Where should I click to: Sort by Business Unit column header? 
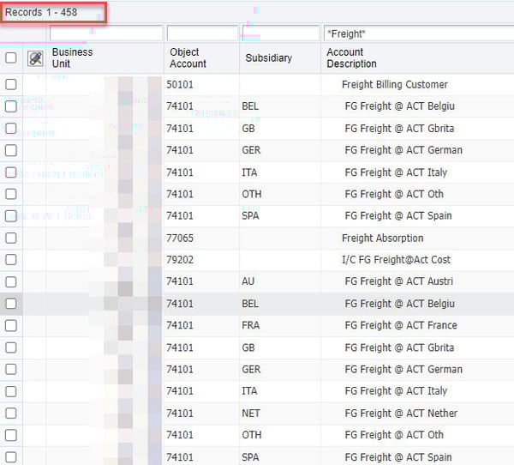pos(73,57)
